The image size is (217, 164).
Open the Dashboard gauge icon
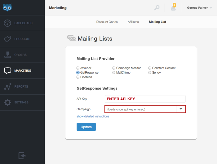click(x=7, y=23)
